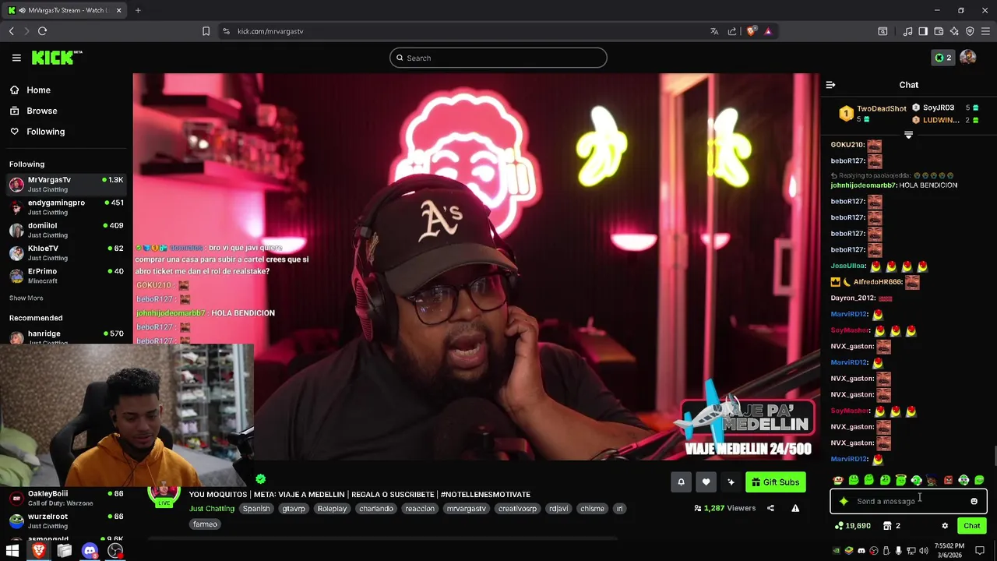The height and width of the screenshot is (561, 997).
Task: Select the MrVargasTv Stream browser tab
Action: 64,10
